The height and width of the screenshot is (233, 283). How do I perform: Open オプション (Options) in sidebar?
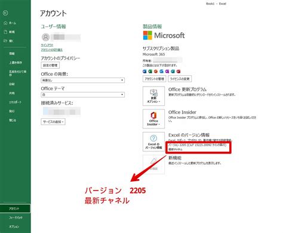pos(14,226)
